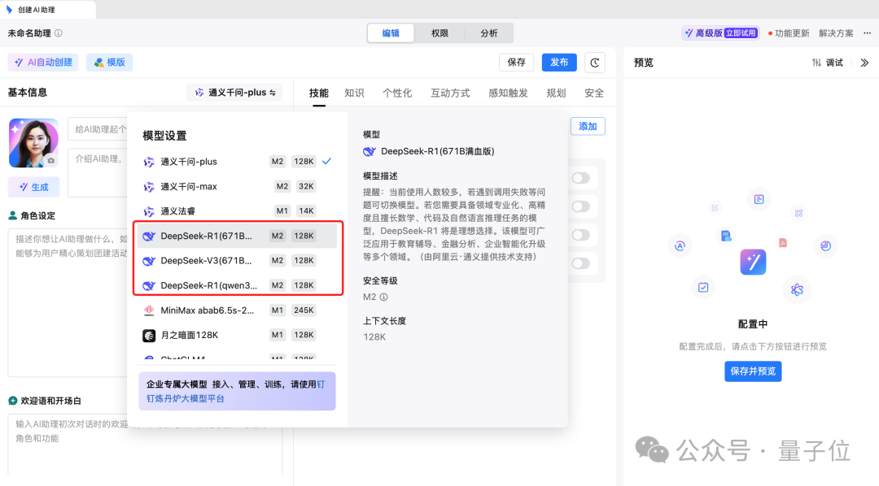Click the 钉钉炼丹炉大模型平台 link

pos(186,399)
